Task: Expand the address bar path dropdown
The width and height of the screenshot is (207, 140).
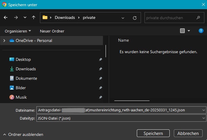Action: click(x=123, y=18)
